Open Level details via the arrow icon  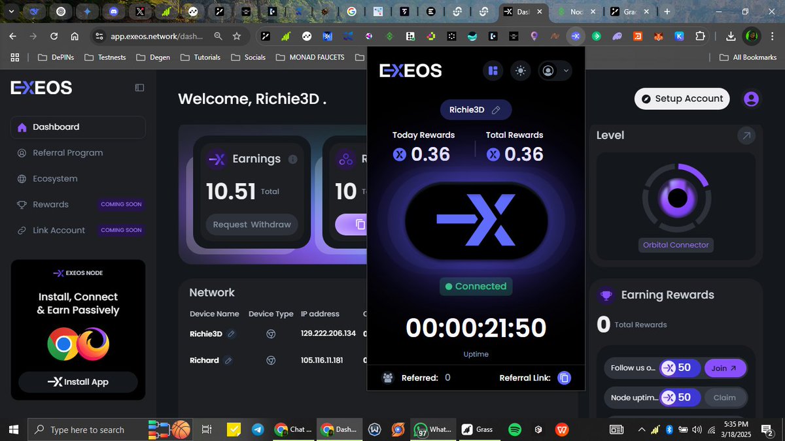(746, 135)
